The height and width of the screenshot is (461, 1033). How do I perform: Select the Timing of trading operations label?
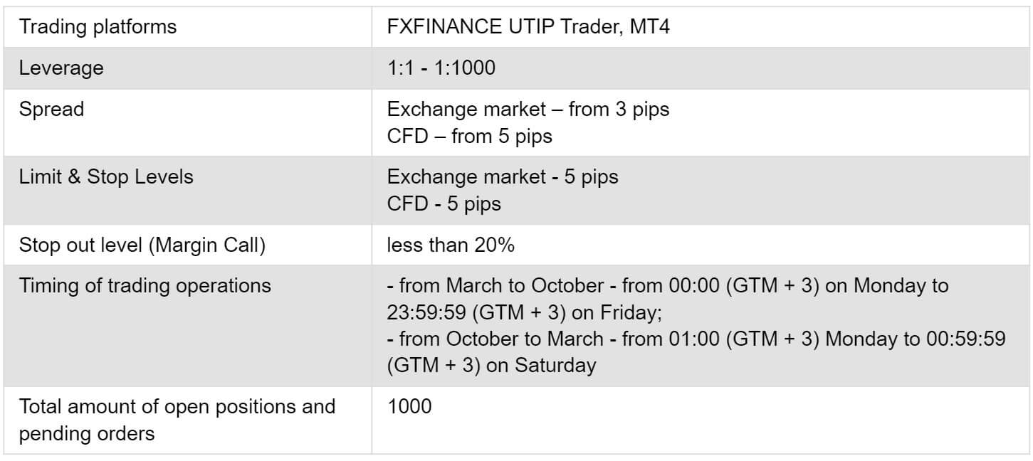coord(145,286)
